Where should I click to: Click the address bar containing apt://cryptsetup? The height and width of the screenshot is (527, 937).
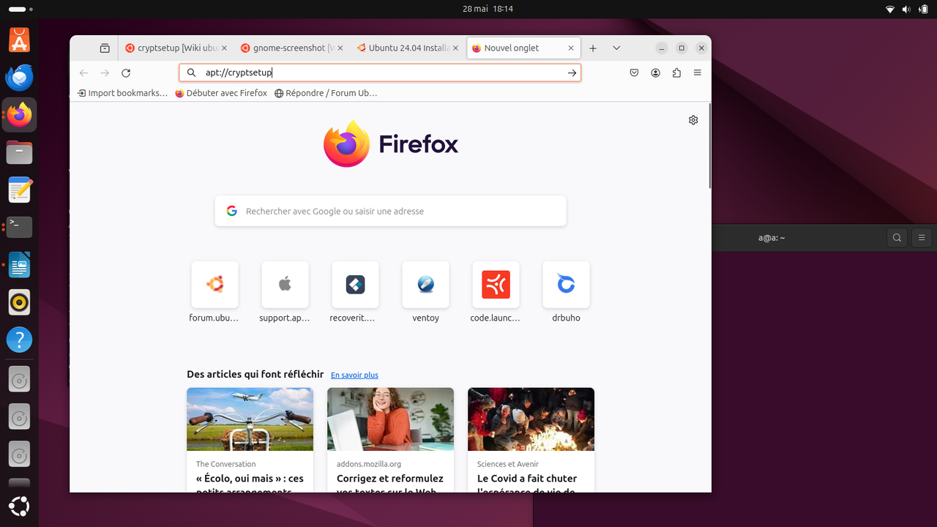[380, 73]
